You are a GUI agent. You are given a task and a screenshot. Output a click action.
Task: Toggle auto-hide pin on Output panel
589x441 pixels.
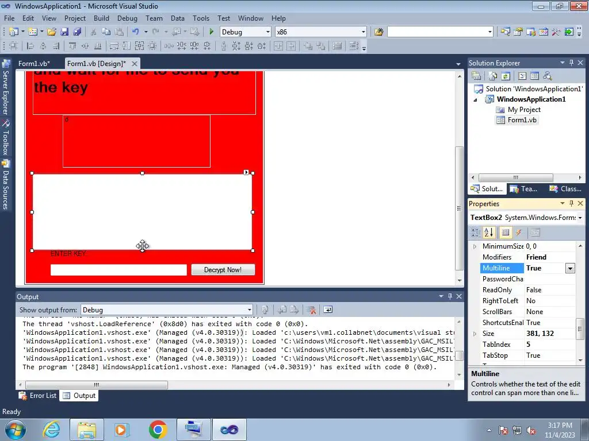(450, 296)
